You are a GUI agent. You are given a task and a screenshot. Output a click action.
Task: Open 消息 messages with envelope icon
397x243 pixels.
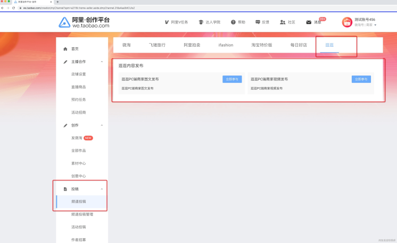point(309,22)
